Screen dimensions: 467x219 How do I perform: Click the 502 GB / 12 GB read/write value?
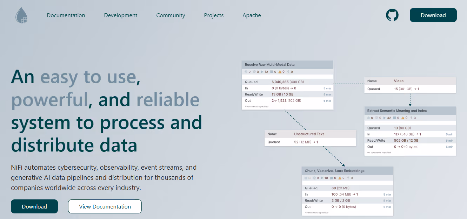[406, 141]
